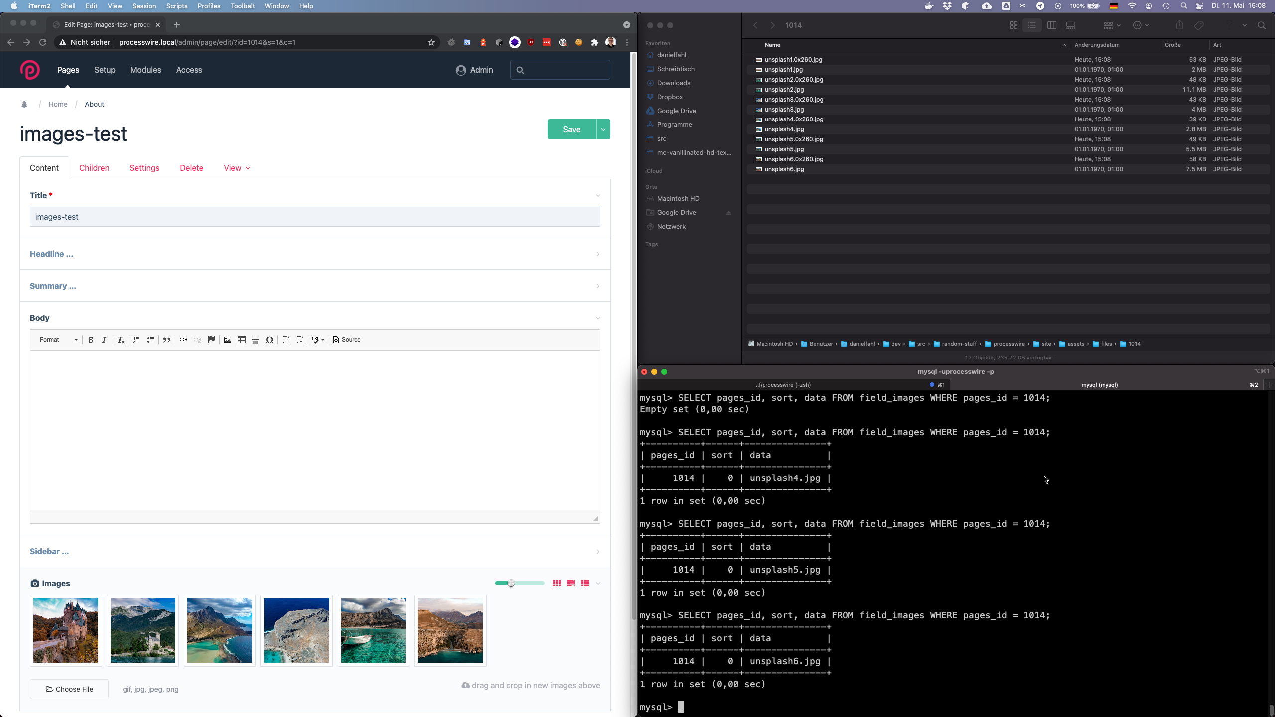Open the Source view in the Body editor
1275x717 pixels.
click(x=347, y=340)
